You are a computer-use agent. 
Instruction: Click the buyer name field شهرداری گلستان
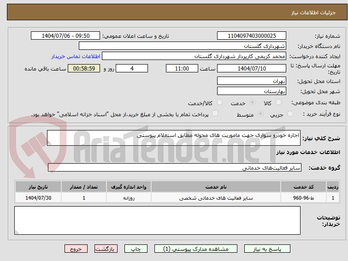point(183,46)
